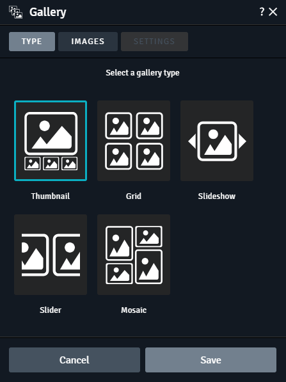Click the 'Select a gallery type' heading
Screen dimensions: 286x382
tap(143, 73)
